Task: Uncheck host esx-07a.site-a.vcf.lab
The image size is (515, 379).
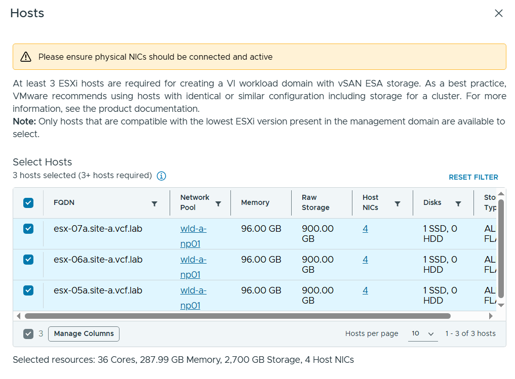Action: pos(28,229)
